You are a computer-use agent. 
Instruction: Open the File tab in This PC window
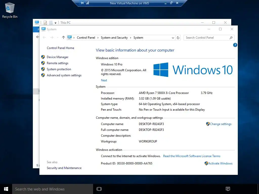click(36, 30)
